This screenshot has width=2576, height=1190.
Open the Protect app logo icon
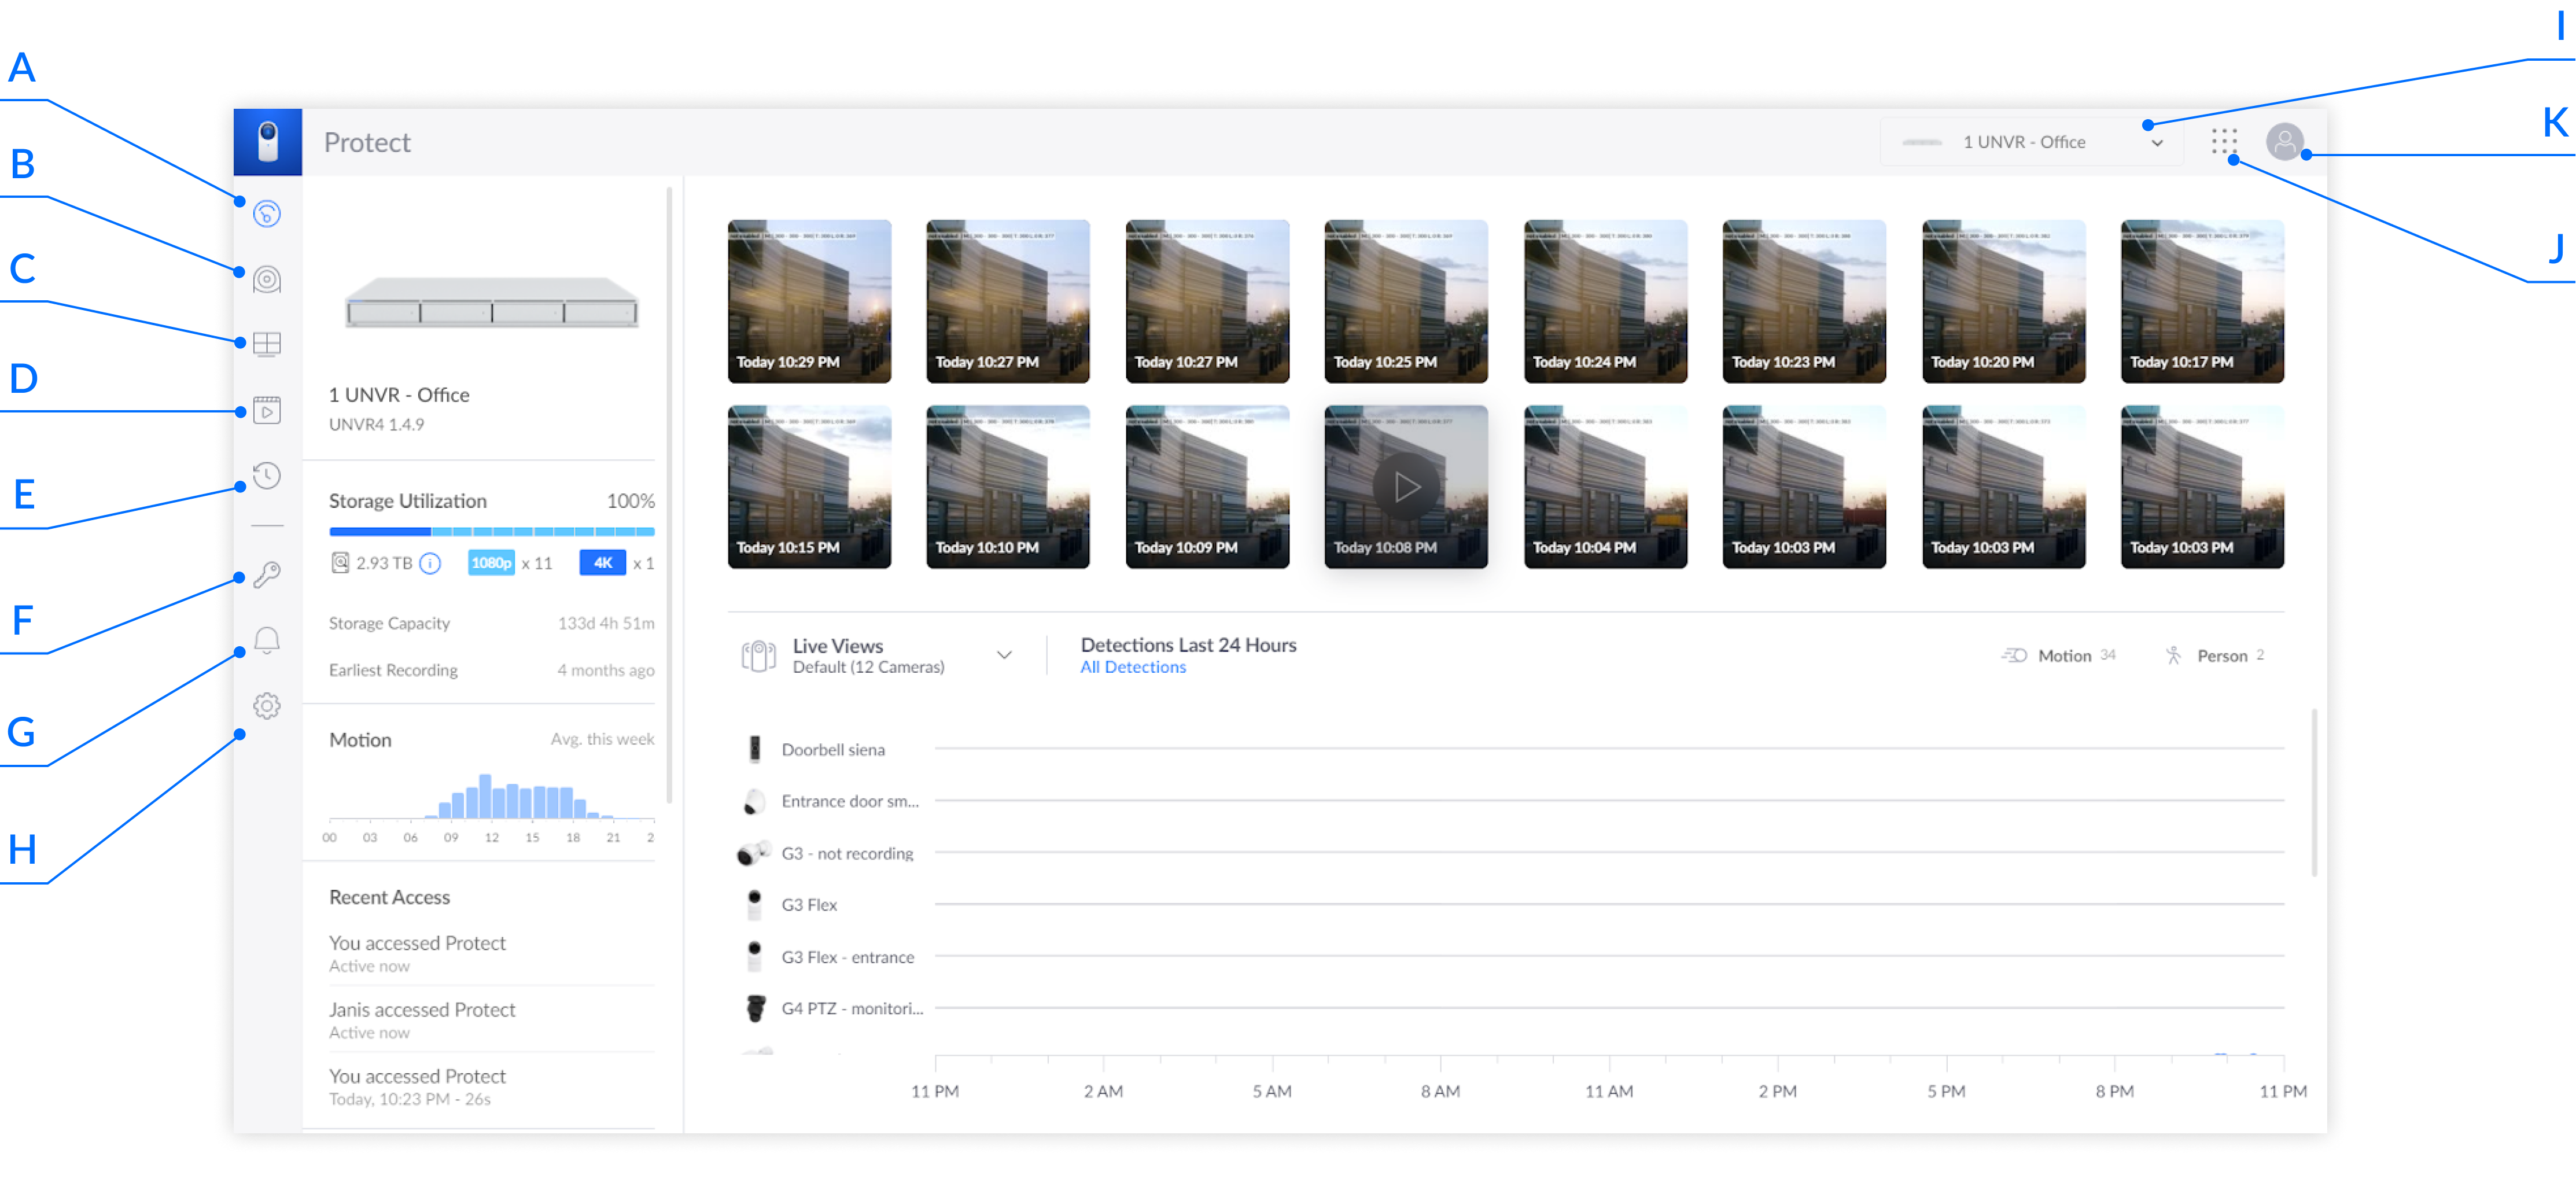267,142
